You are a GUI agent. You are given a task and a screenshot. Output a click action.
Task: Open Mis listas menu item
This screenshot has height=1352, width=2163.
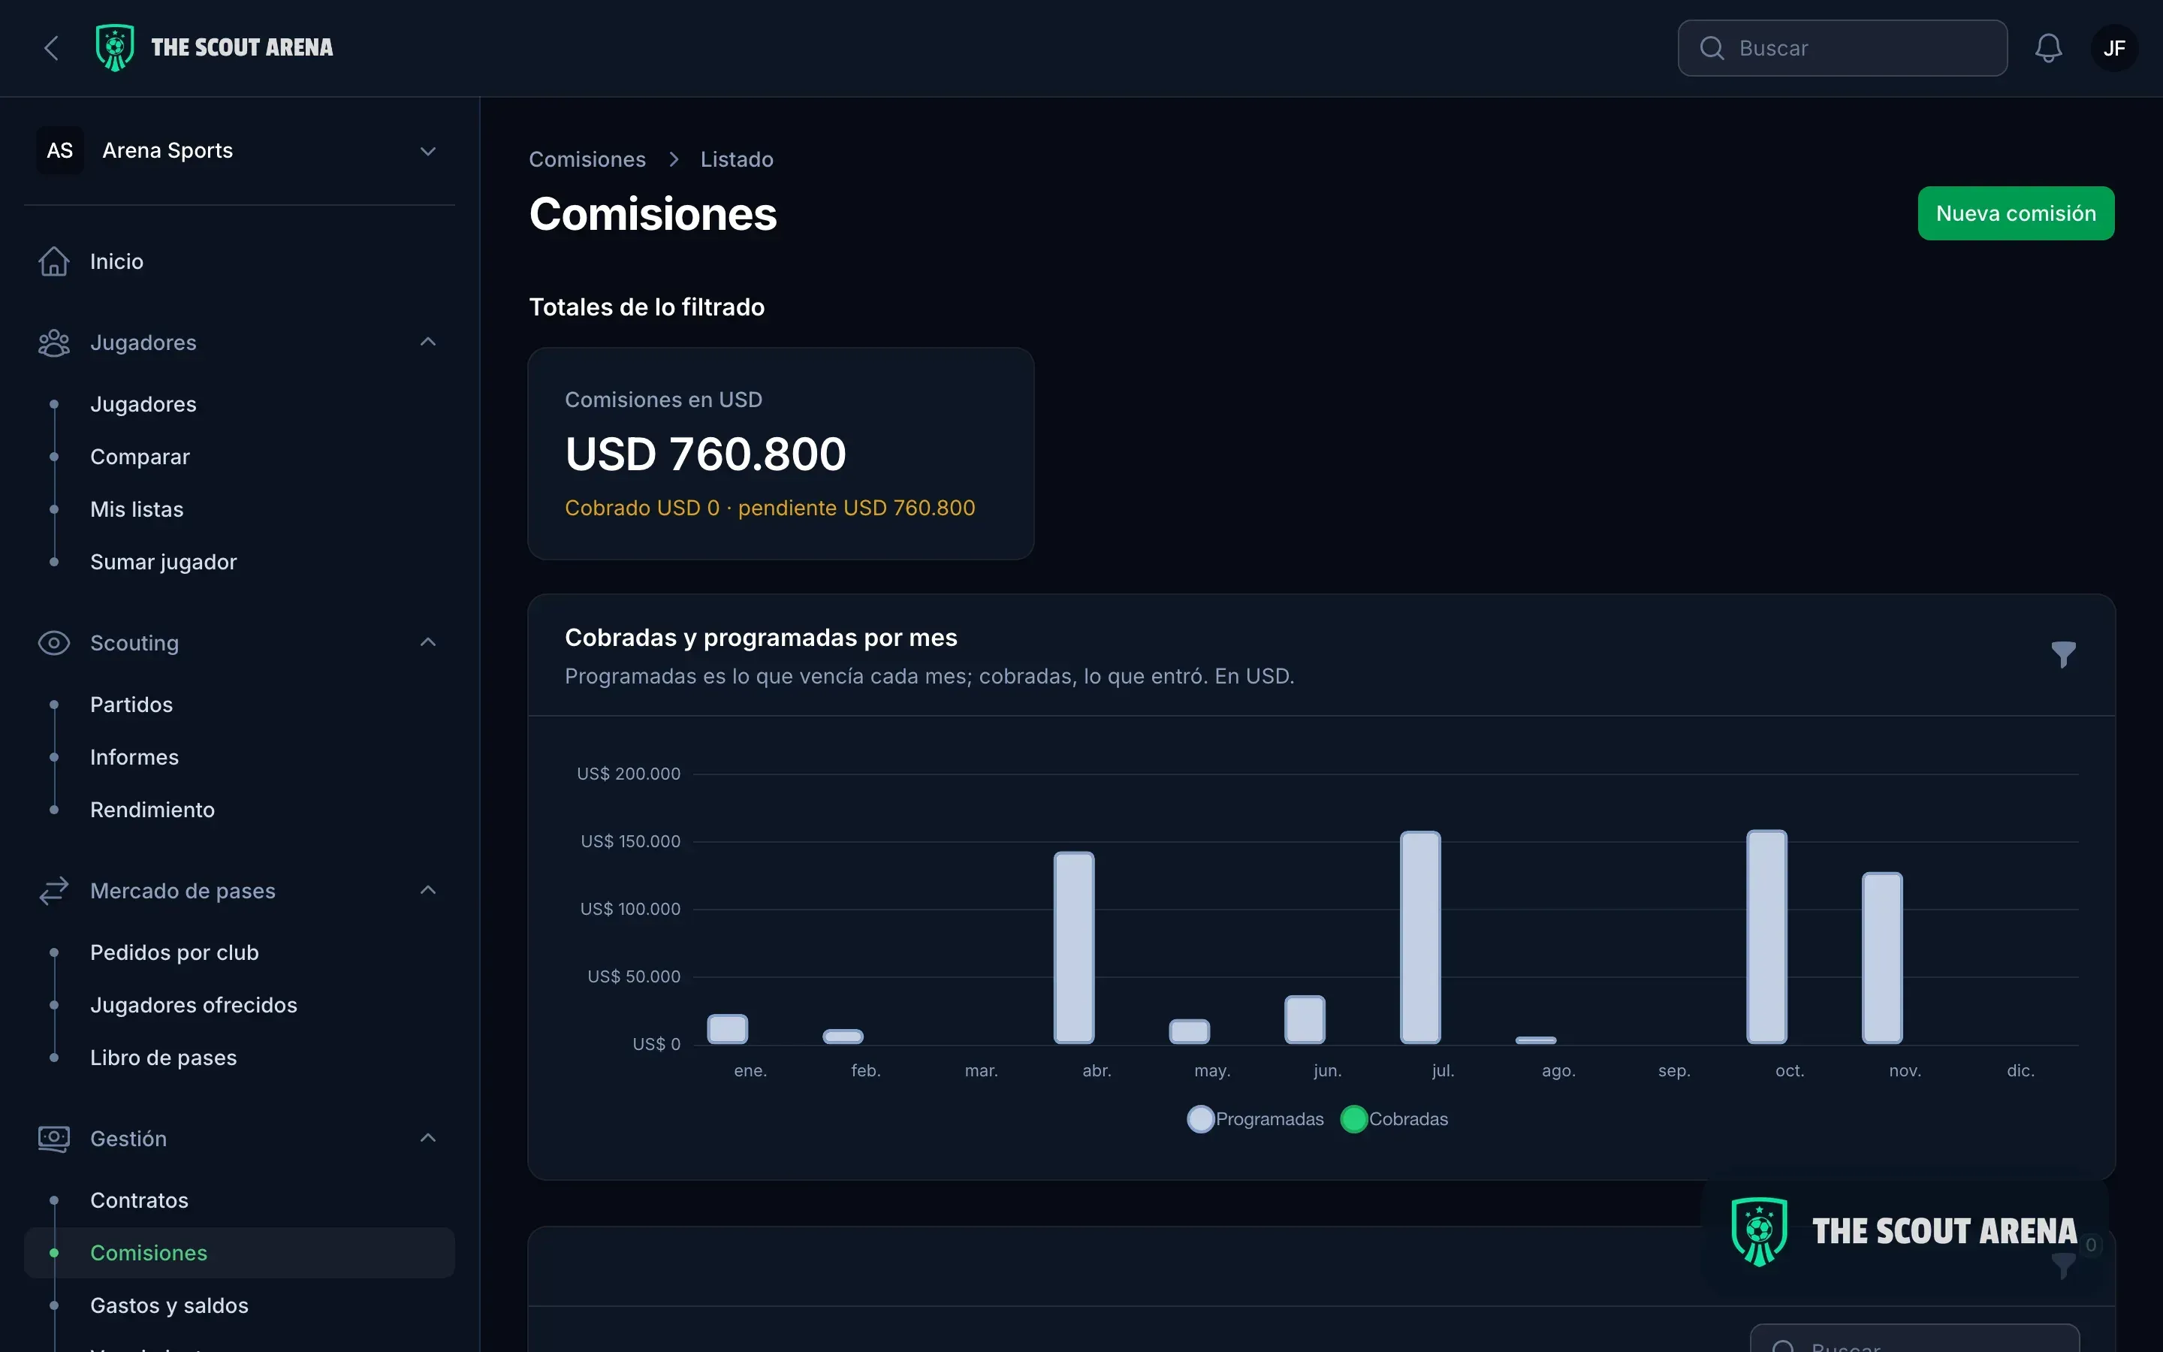240,510
